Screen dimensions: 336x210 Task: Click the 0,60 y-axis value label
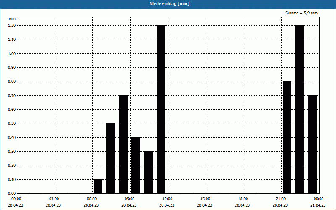pyautogui.click(x=12, y=110)
